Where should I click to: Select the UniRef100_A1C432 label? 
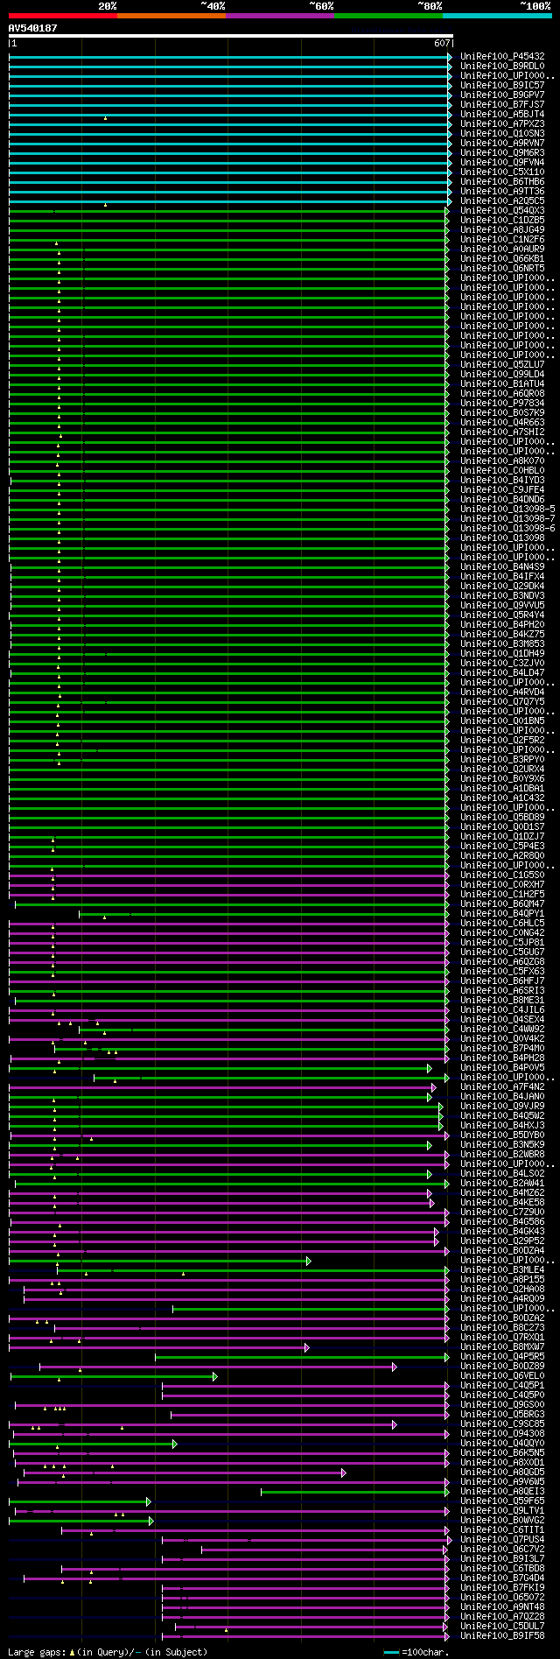tap(502, 798)
